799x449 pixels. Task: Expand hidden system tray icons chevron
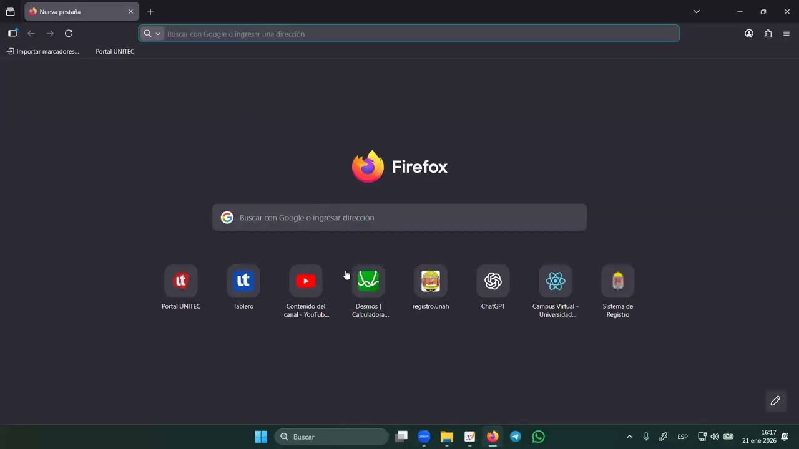coord(629,437)
